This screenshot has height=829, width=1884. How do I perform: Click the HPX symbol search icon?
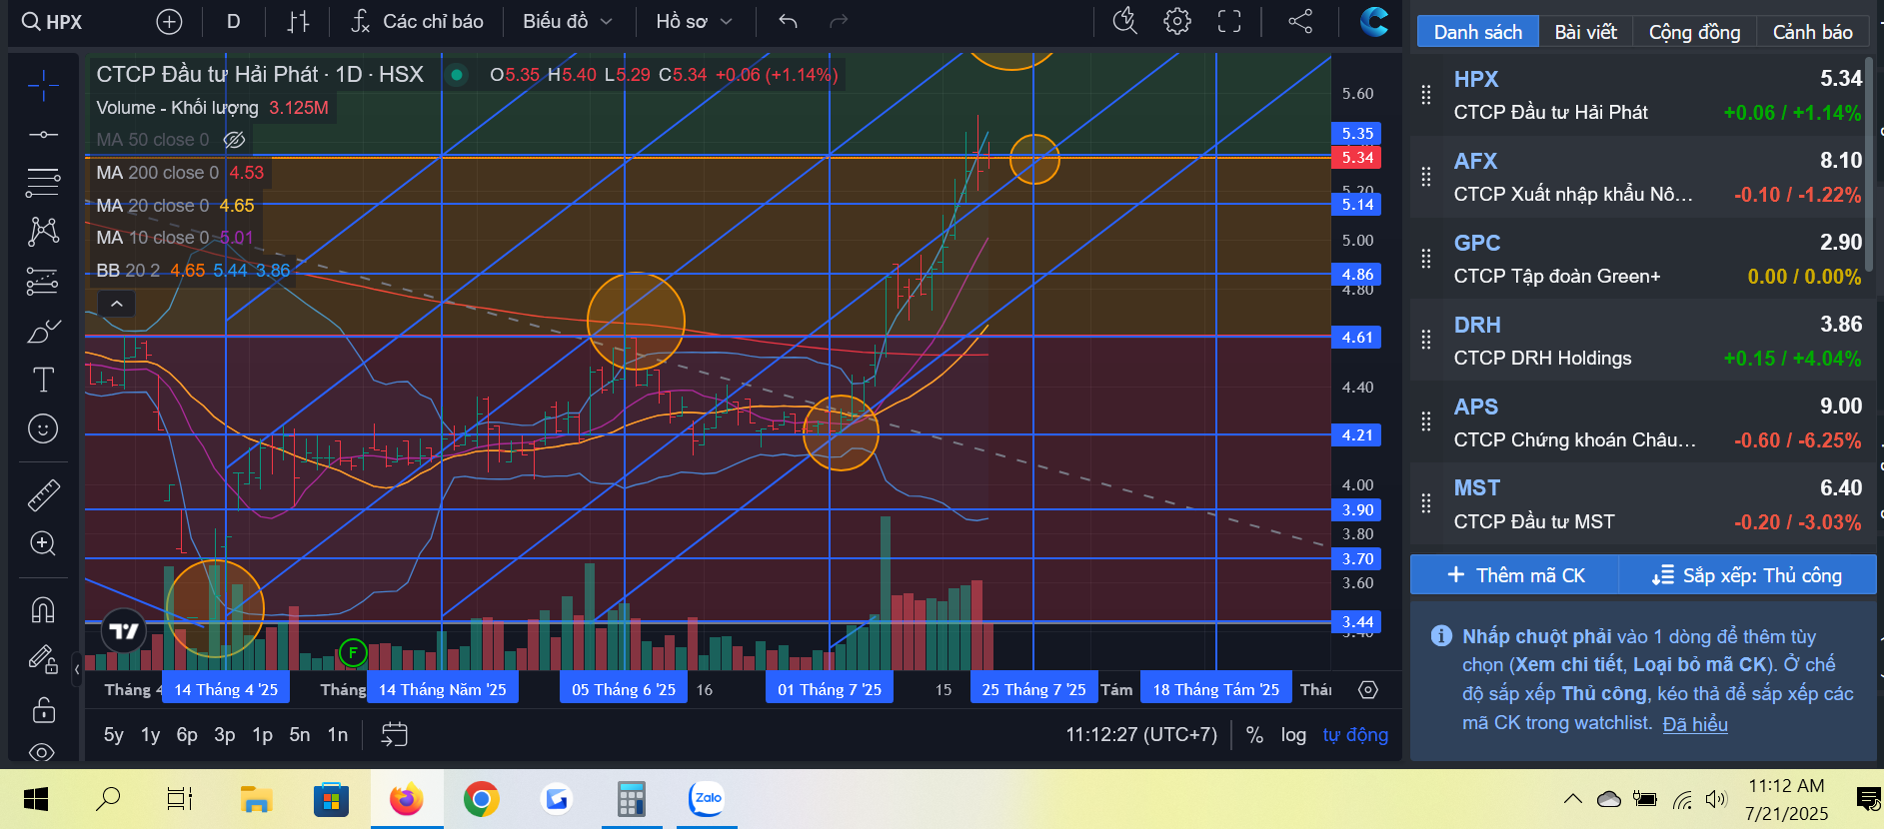[32, 22]
